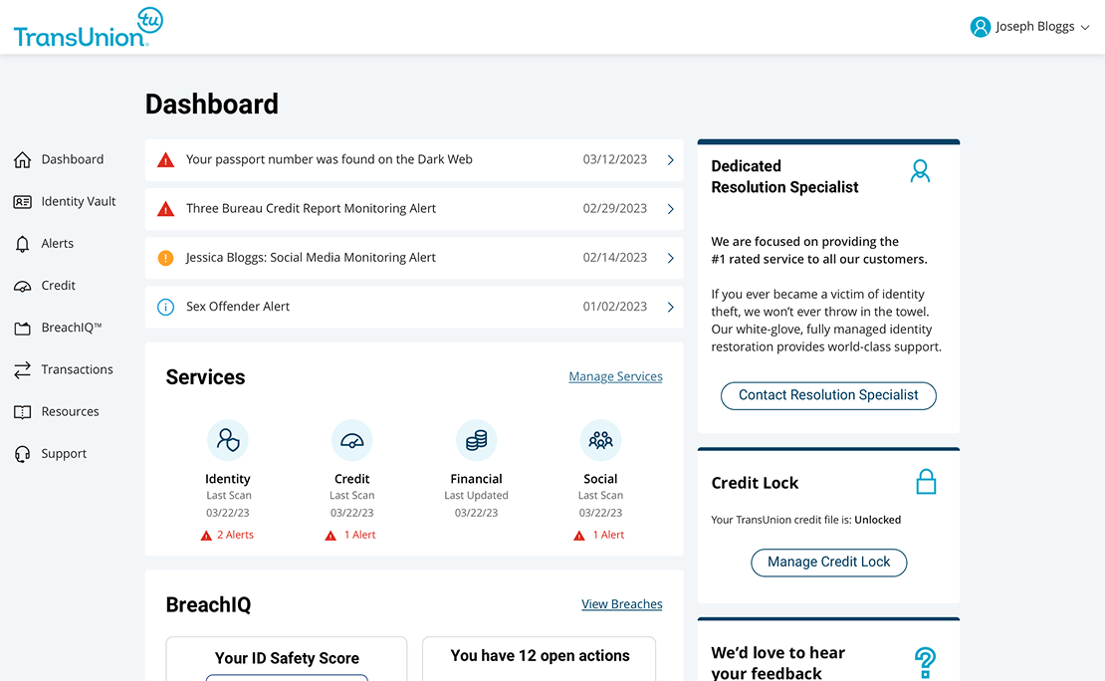Click the '1 Alert' warning under Social

(x=599, y=535)
